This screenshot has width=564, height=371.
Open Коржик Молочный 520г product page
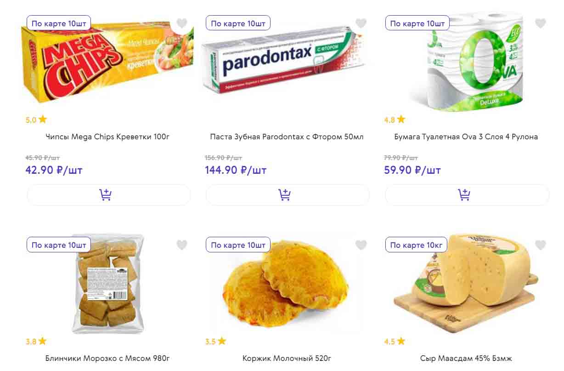click(287, 358)
